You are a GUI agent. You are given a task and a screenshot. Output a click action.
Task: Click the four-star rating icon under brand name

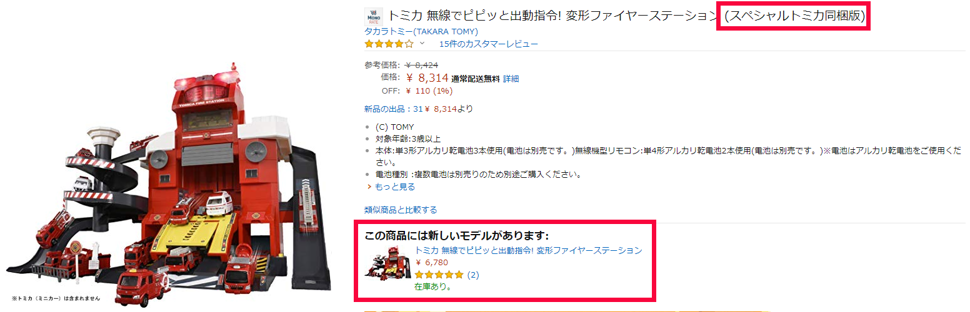pos(389,44)
